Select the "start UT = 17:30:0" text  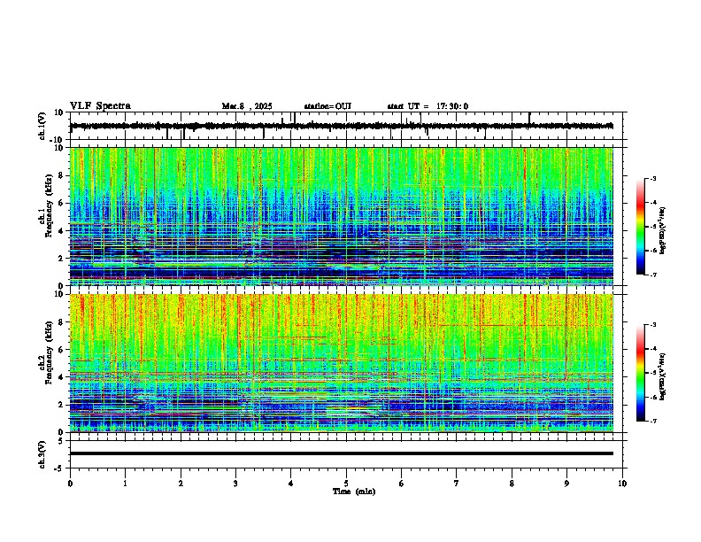pyautogui.click(x=428, y=106)
